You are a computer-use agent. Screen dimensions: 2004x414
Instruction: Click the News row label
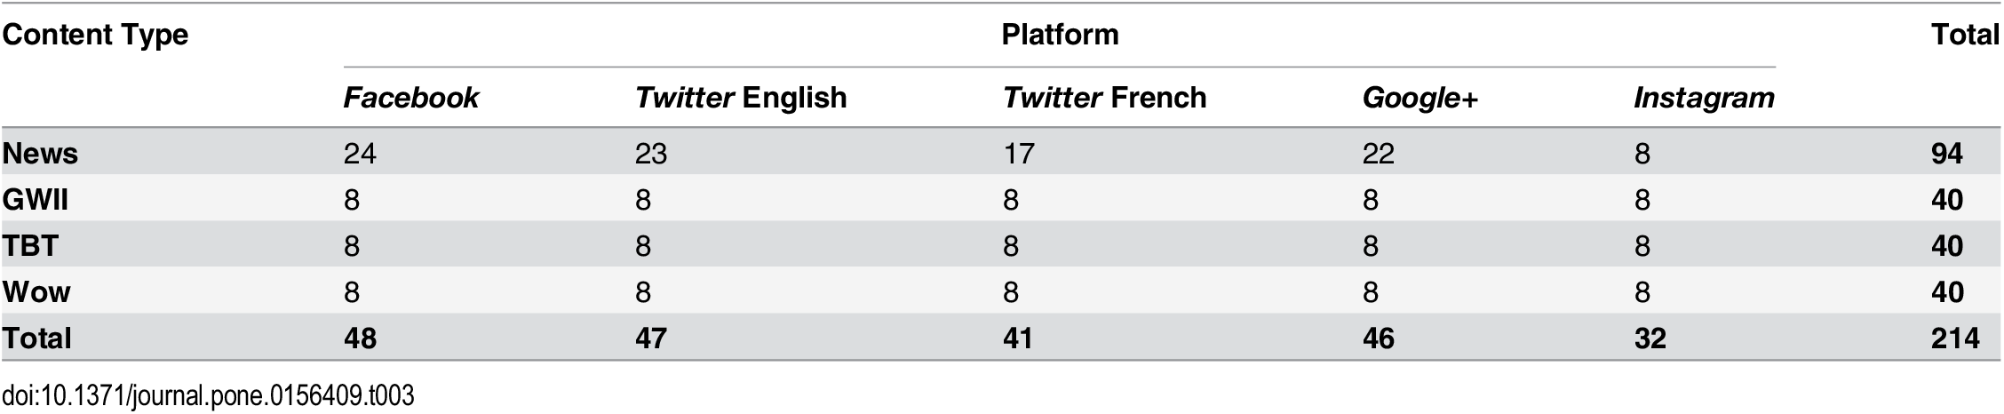click(x=40, y=154)
